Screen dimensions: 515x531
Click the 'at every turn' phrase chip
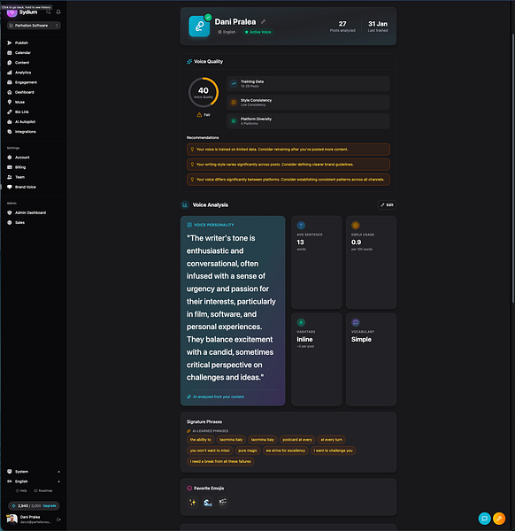[x=332, y=440]
